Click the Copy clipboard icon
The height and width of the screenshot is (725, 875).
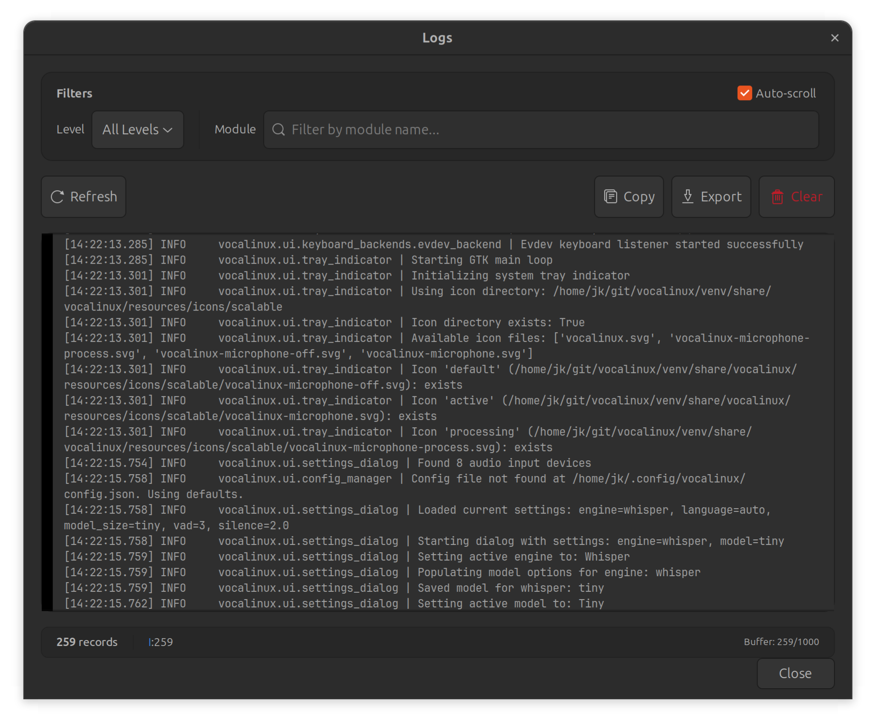[610, 197]
